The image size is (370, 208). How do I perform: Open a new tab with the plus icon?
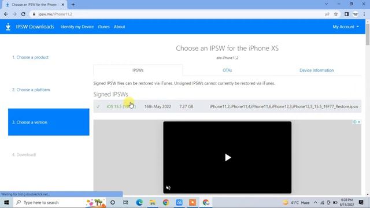[x=73, y=5]
